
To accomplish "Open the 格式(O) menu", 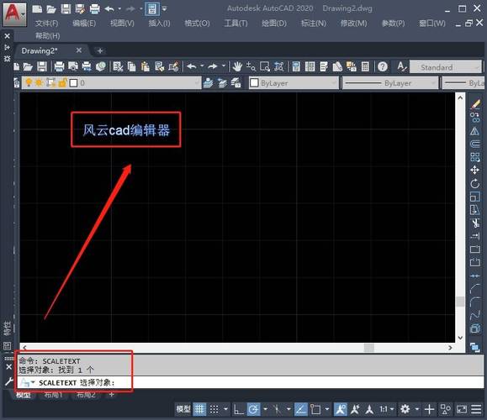I will click(x=197, y=24).
